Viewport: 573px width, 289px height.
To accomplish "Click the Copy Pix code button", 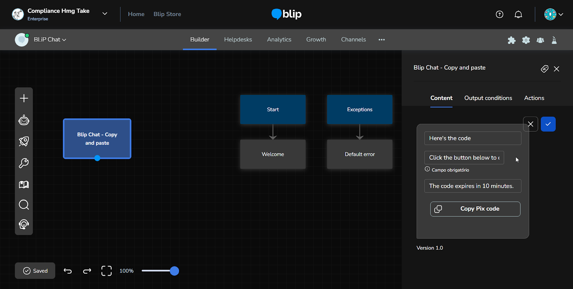I will tap(475, 209).
